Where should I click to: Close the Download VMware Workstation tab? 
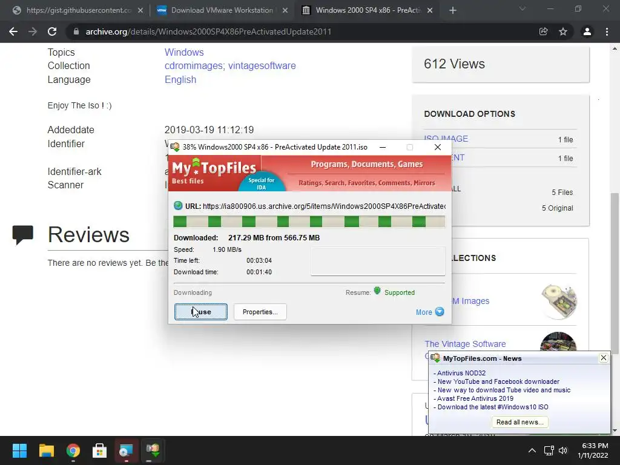(285, 11)
